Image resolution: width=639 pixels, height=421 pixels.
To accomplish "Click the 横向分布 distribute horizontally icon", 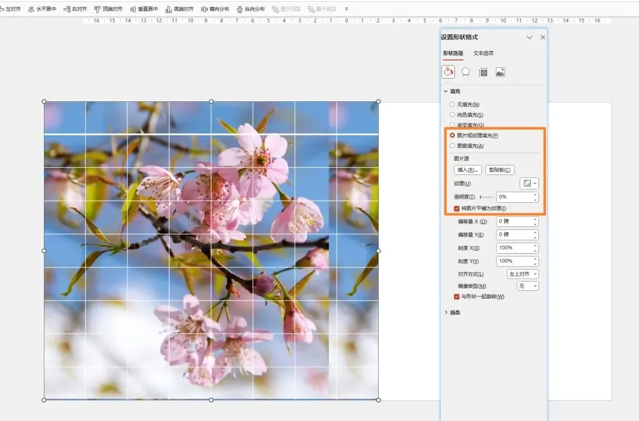I will [204, 9].
